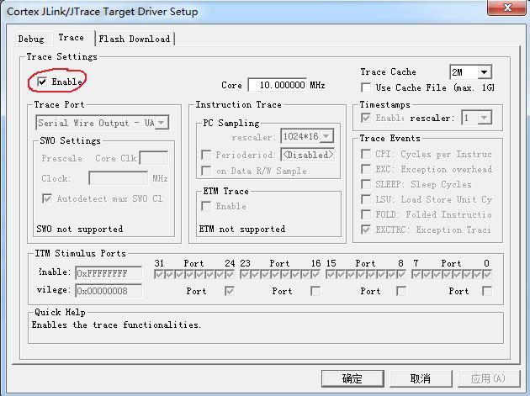Switch to the Debug tab
530x396 pixels.
pos(31,39)
